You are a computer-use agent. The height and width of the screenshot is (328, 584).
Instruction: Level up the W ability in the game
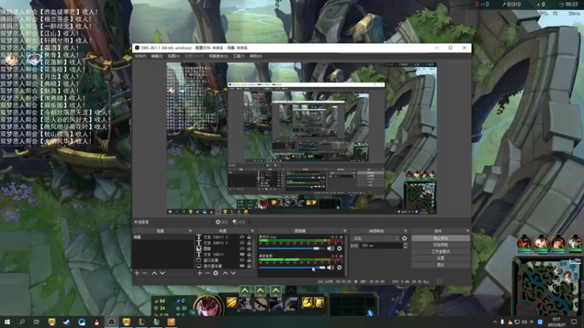coord(261,290)
